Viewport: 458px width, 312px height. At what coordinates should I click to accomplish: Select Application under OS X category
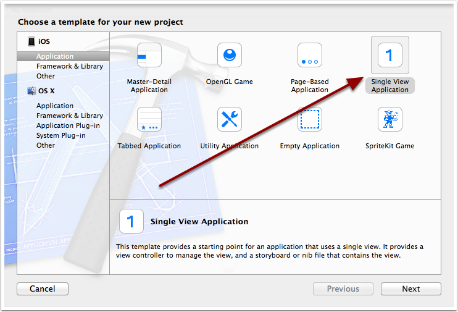point(55,106)
